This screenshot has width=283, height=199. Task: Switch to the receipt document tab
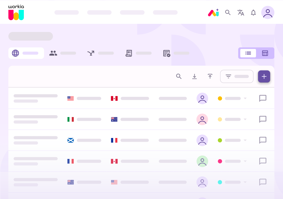(138, 53)
